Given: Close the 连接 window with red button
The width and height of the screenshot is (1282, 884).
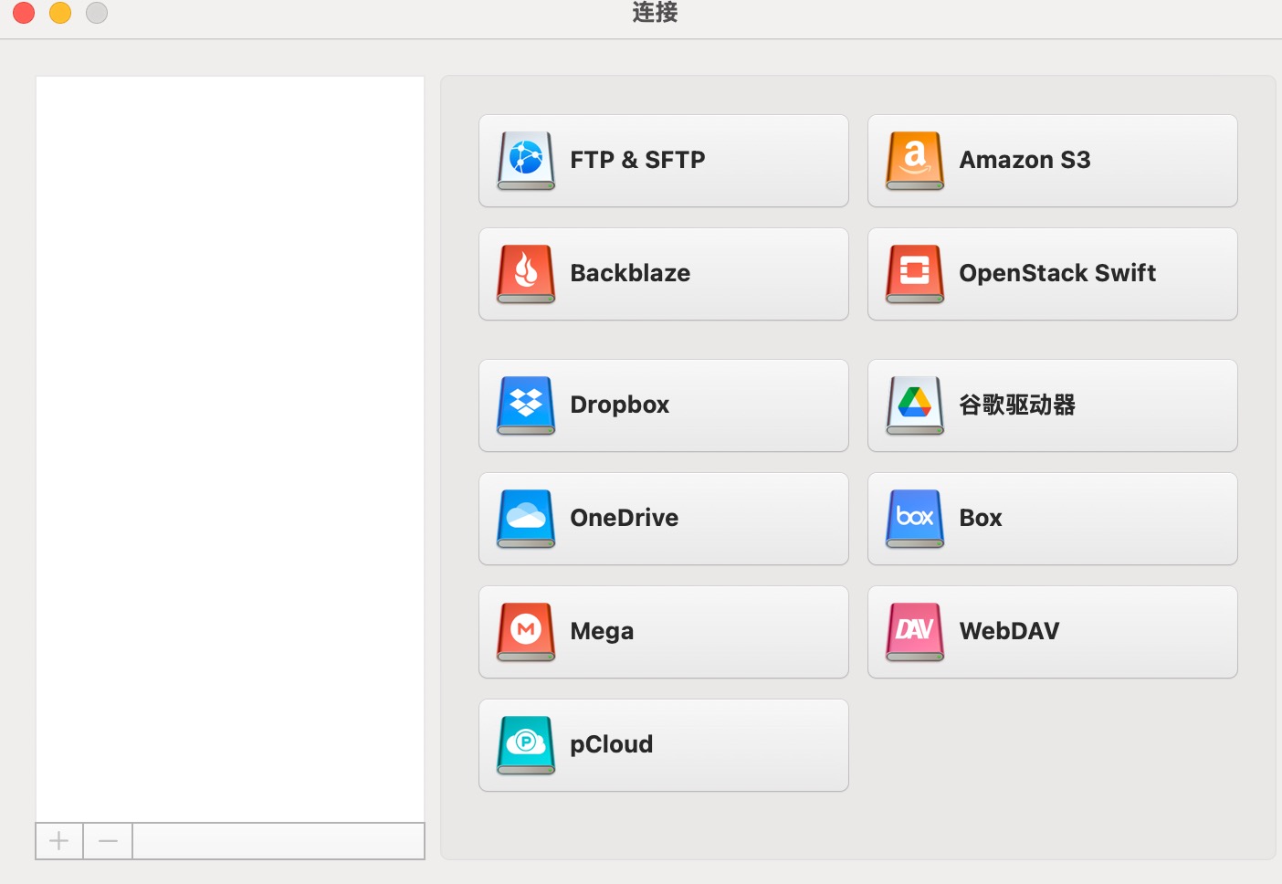Looking at the screenshot, I should (x=24, y=12).
